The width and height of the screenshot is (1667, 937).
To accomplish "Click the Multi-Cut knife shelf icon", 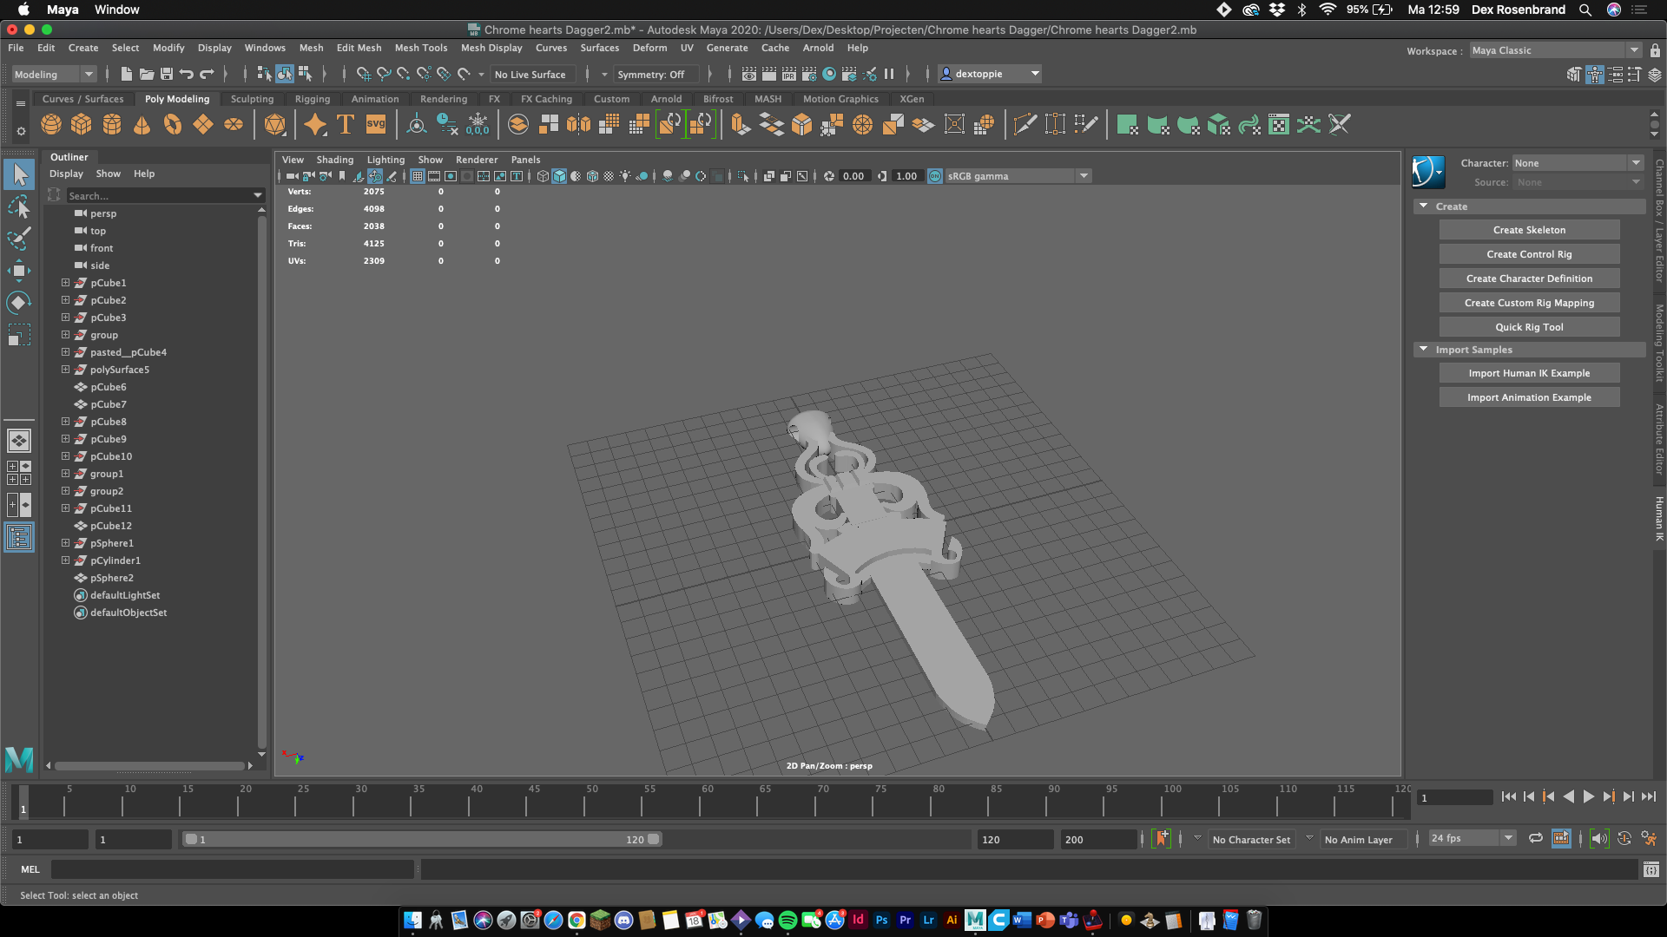I will tap(1025, 125).
